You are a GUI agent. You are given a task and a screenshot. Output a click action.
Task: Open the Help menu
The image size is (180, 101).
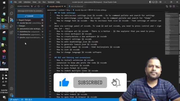point(58,2)
